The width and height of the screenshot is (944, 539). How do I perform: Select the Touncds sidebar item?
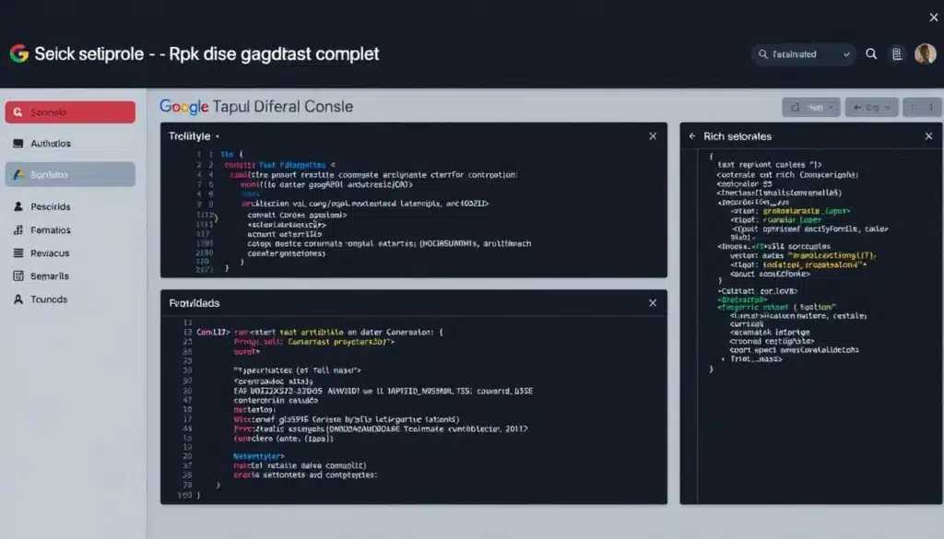48,299
